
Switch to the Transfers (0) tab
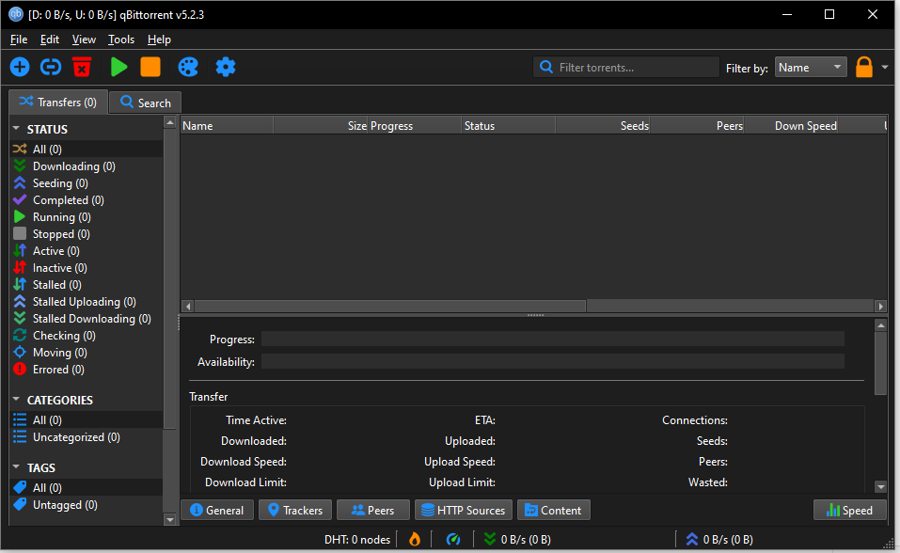(x=58, y=103)
